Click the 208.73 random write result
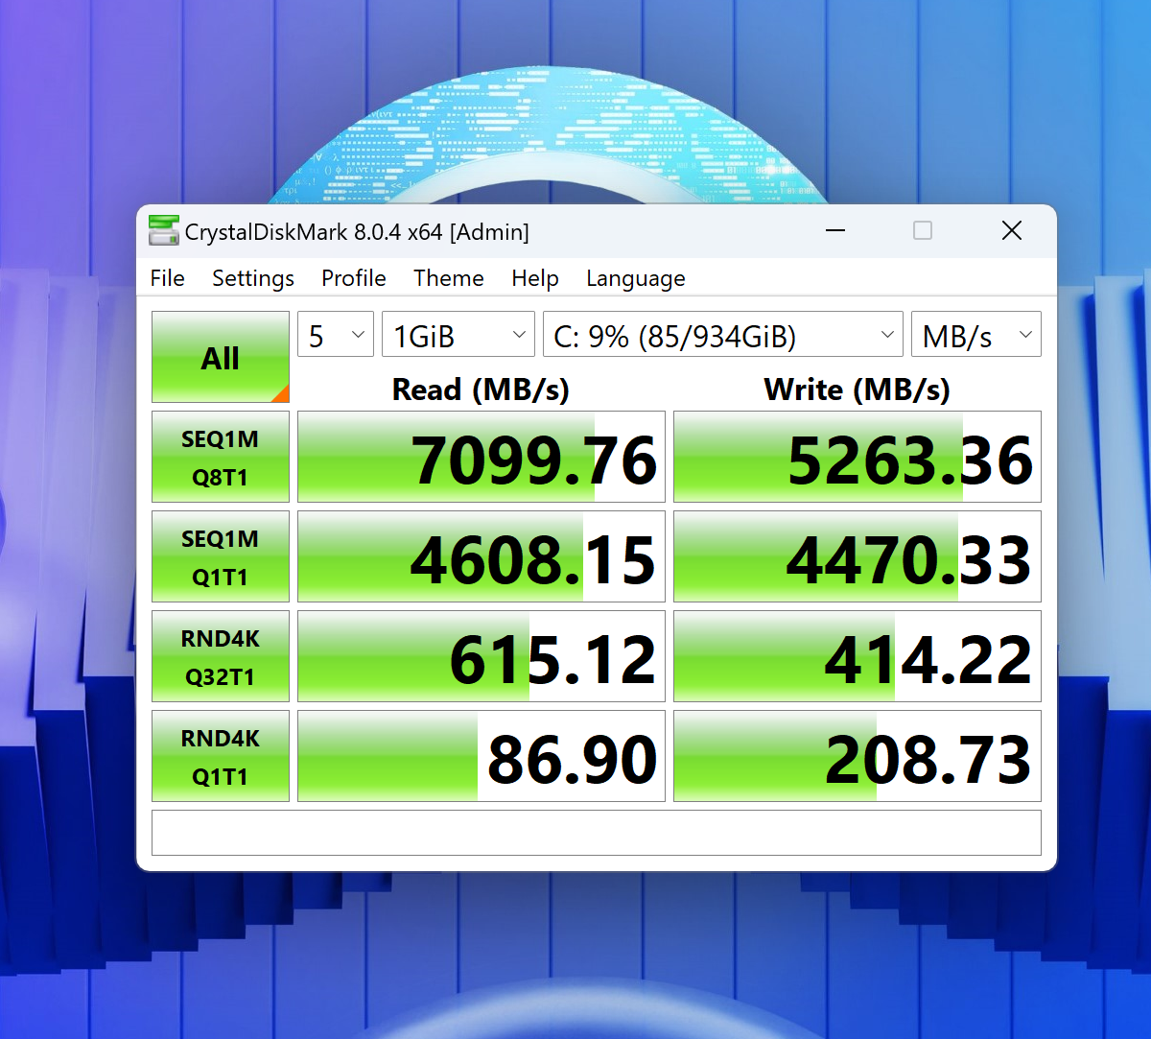The image size is (1151, 1039). [857, 756]
